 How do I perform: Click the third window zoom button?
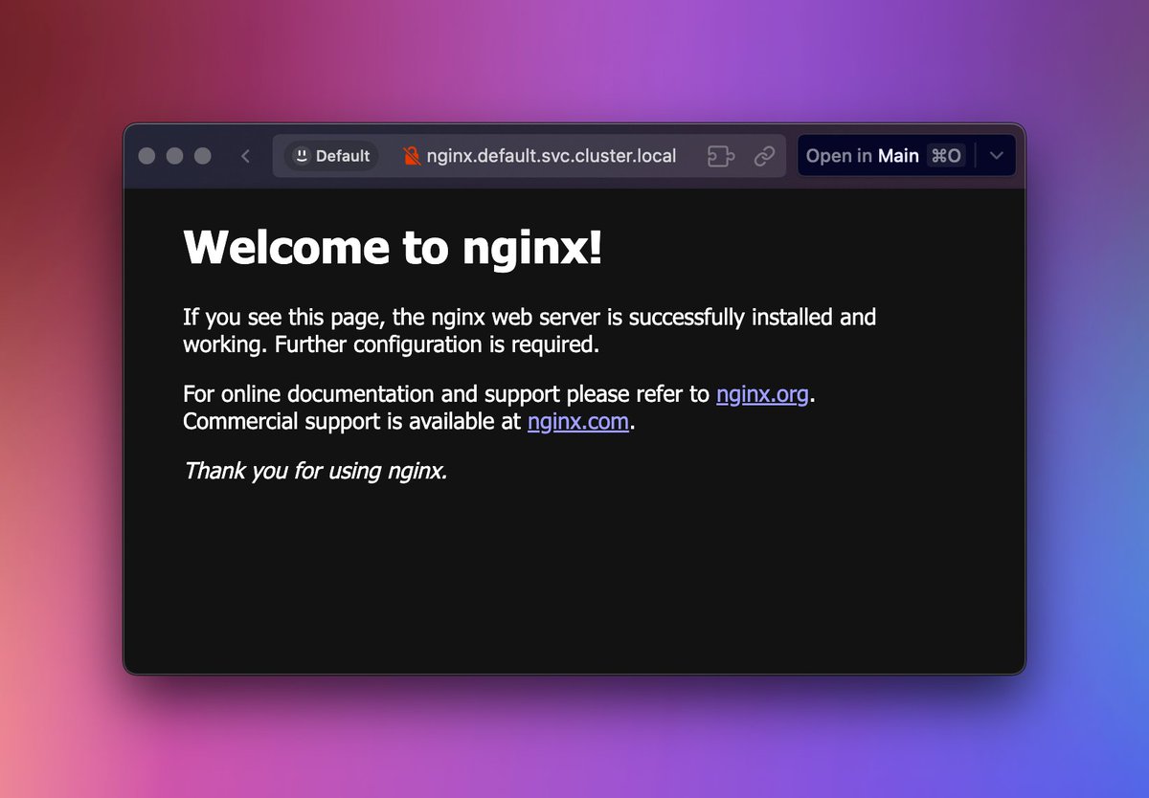[x=202, y=156]
